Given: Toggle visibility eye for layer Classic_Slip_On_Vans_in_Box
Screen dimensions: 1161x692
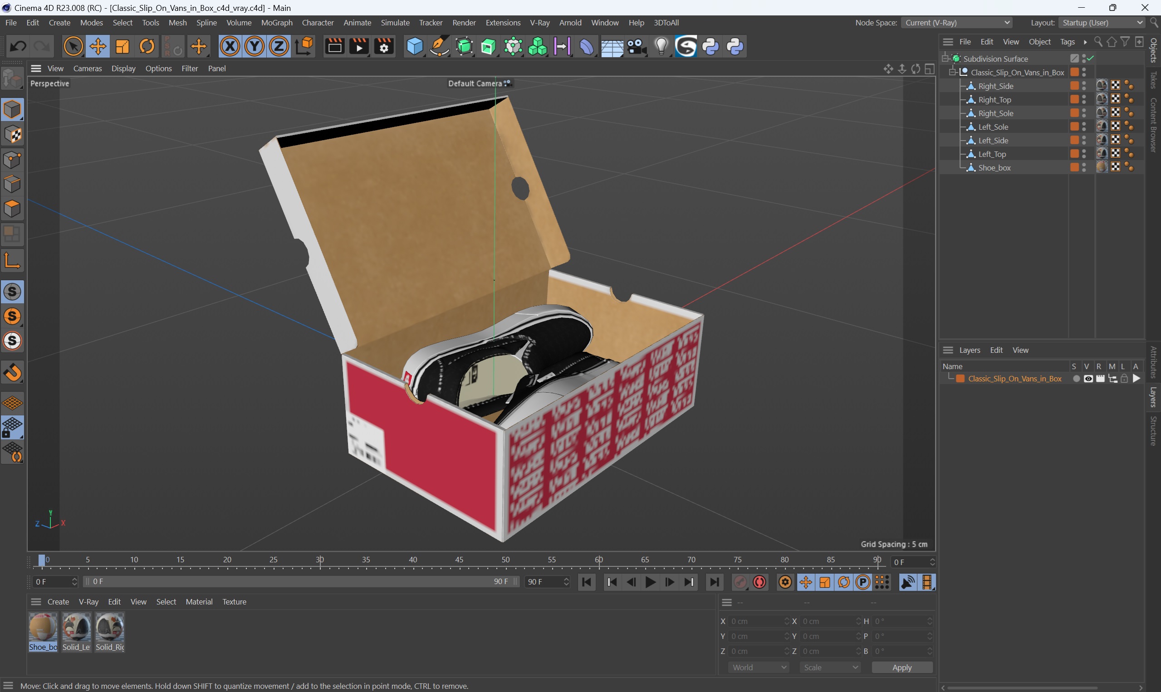Looking at the screenshot, I should coord(1088,379).
